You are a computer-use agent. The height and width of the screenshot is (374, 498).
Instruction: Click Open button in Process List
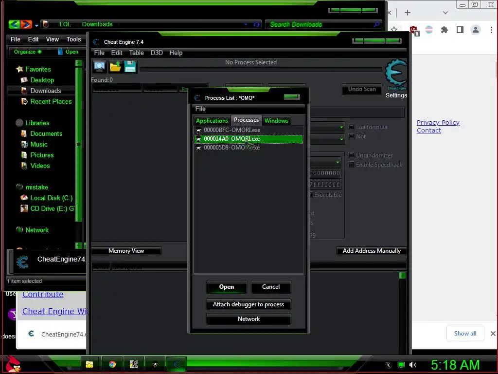click(x=227, y=287)
